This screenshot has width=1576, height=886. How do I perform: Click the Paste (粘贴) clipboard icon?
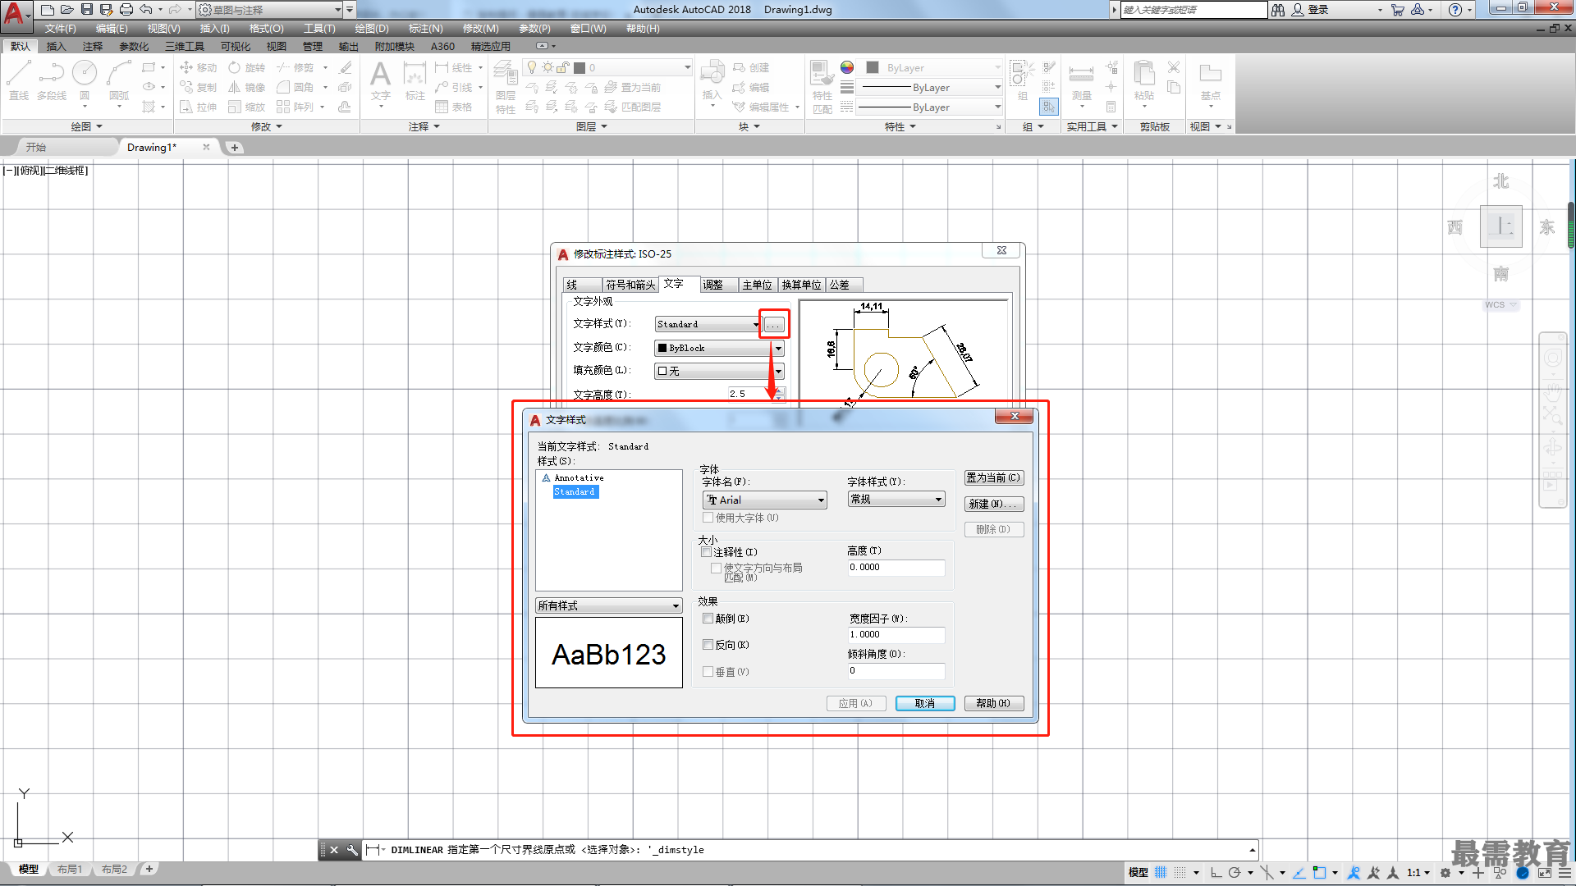[x=1144, y=80]
